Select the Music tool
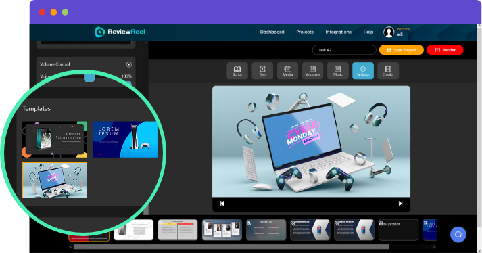Screen dimensions: 482x253 [338, 71]
